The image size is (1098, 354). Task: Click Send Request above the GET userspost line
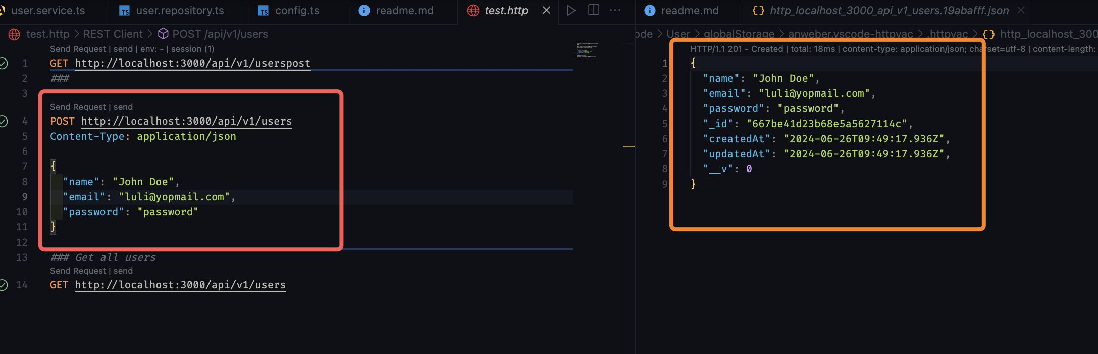pyautogui.click(x=78, y=49)
